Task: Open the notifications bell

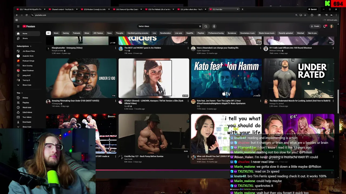Action: pos(325,26)
